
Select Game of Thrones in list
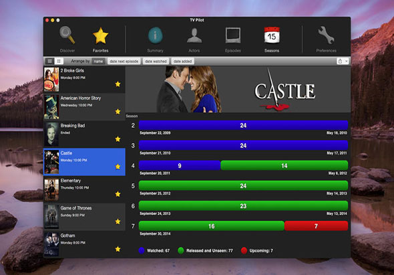point(84,217)
